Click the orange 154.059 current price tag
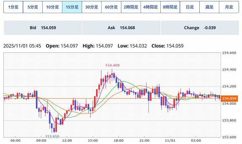The height and width of the screenshot is (144, 242). pos(230,98)
